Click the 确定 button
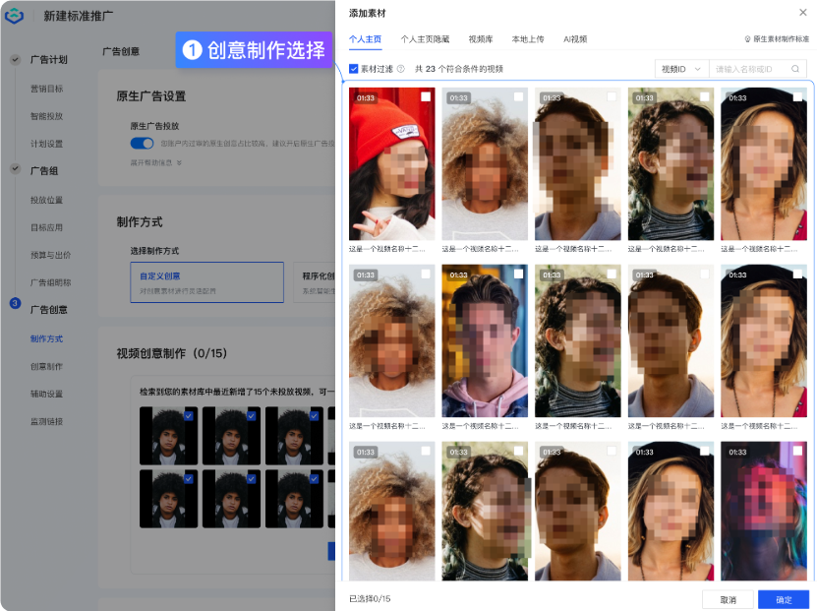The image size is (817, 611). 784,599
